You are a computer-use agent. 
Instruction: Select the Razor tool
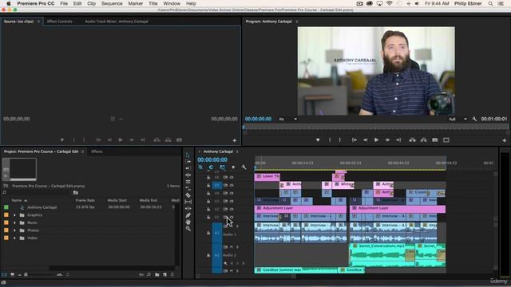pos(188,195)
